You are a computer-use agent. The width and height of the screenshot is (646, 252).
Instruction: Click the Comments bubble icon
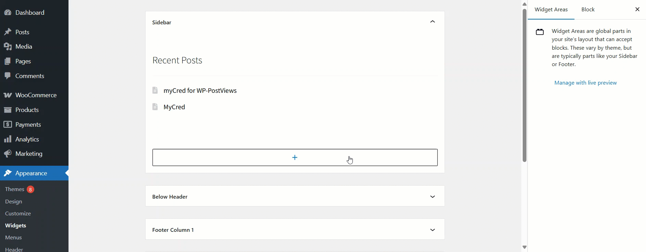point(8,76)
